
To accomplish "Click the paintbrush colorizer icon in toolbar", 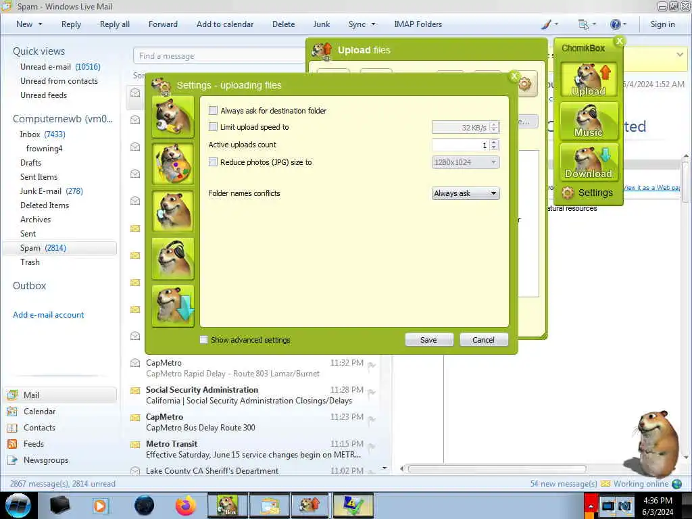I will [546, 24].
